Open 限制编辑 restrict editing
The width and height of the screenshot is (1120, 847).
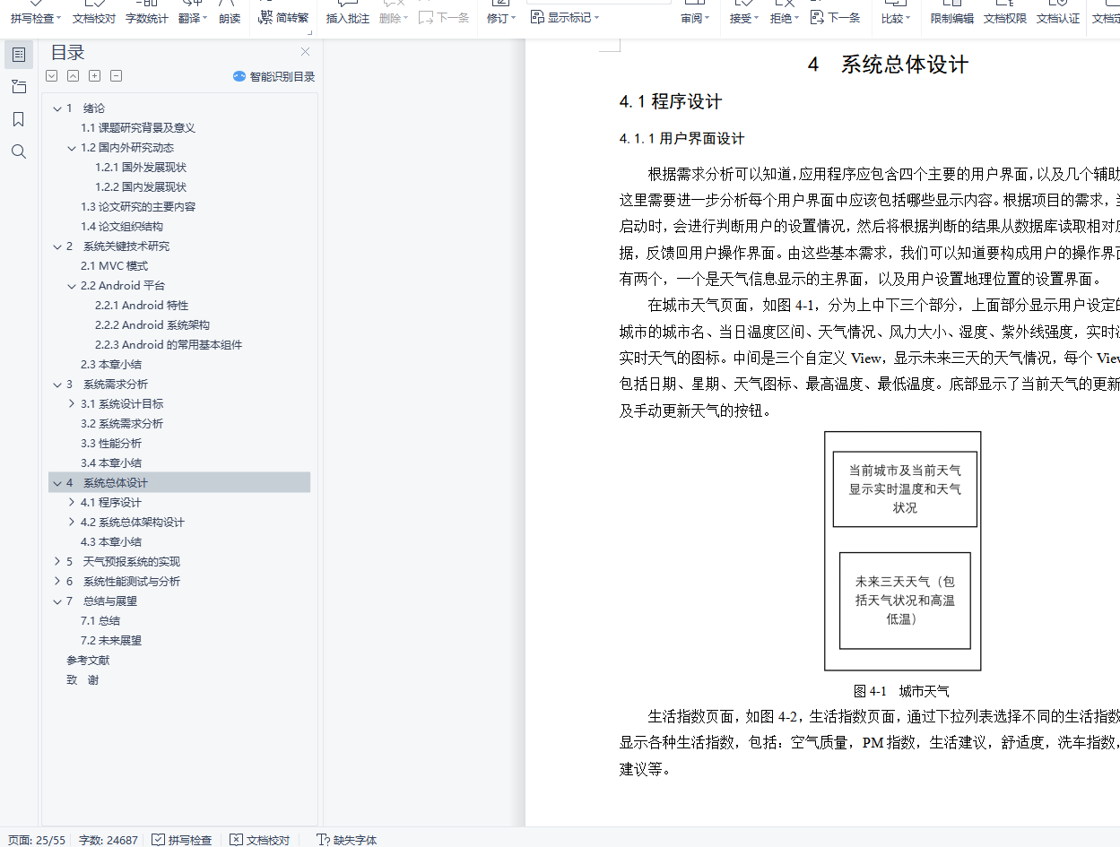point(952,18)
